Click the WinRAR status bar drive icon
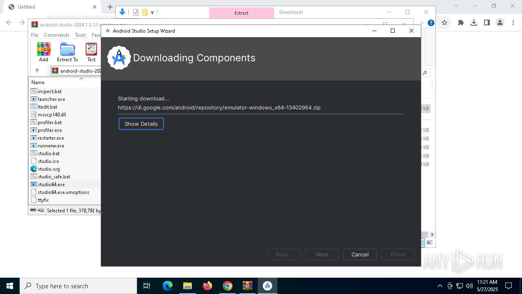The image size is (522, 294). click(x=33, y=210)
